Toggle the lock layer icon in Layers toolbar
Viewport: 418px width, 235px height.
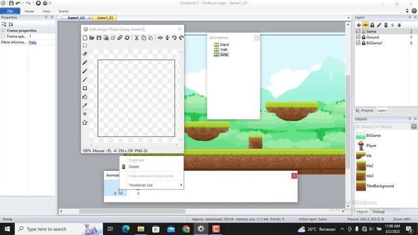click(372, 25)
